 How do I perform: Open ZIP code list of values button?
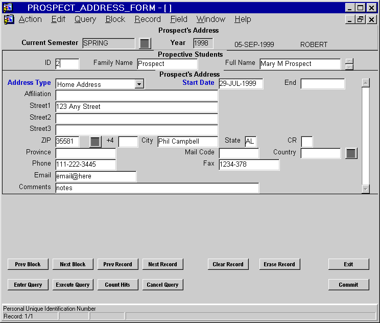click(x=95, y=142)
